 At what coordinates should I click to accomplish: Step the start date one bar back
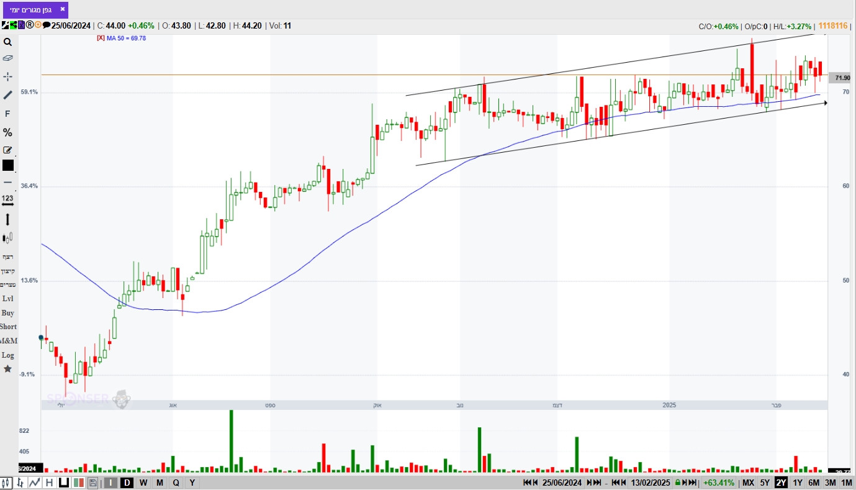(x=535, y=483)
